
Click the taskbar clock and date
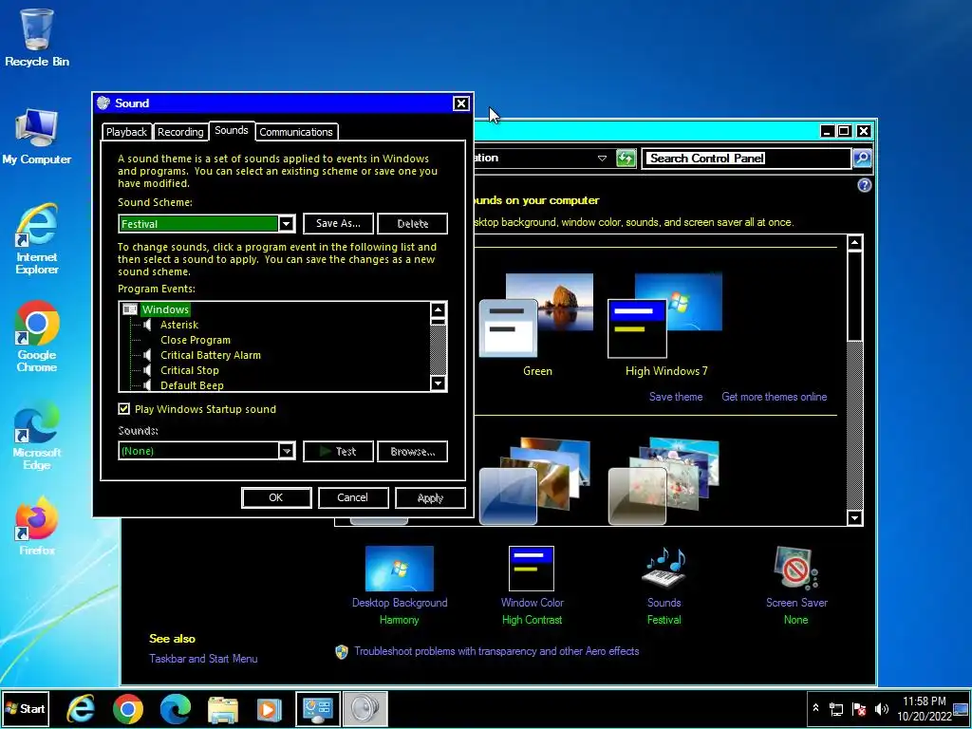[924, 708]
